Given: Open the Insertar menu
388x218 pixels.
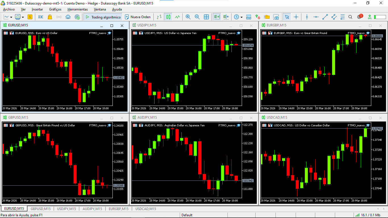Looking at the screenshot, I should [x=37, y=9].
